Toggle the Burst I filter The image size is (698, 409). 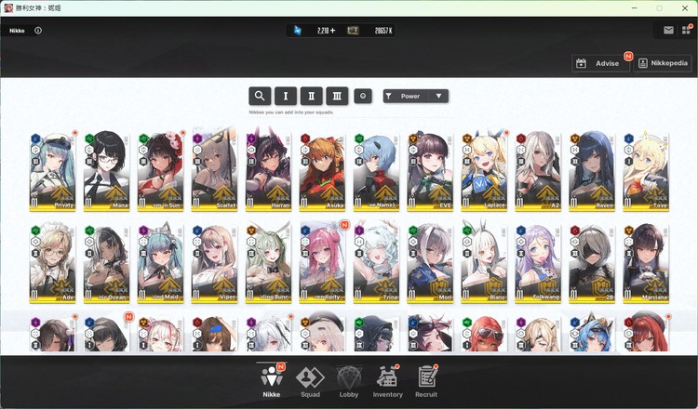[x=286, y=96]
